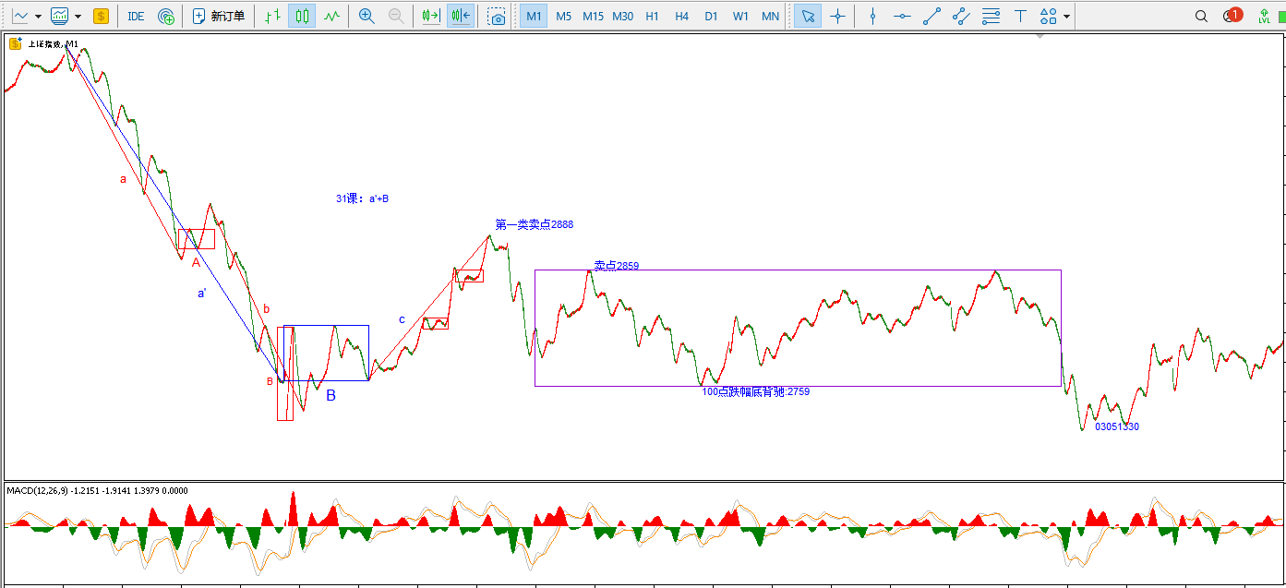Switch to the H1 timeframe
This screenshot has width=1286, height=588.
(652, 16)
